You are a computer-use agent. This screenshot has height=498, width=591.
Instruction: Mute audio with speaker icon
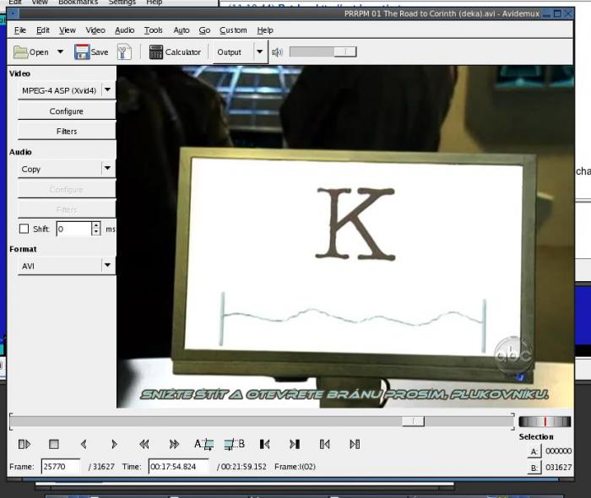(x=277, y=52)
